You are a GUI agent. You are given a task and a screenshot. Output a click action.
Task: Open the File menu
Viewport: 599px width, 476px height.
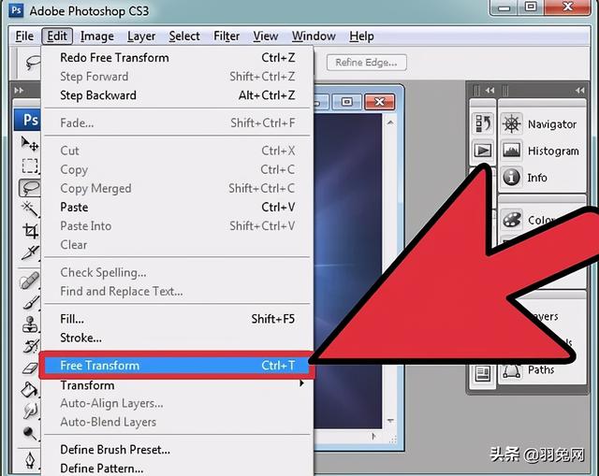pos(24,36)
